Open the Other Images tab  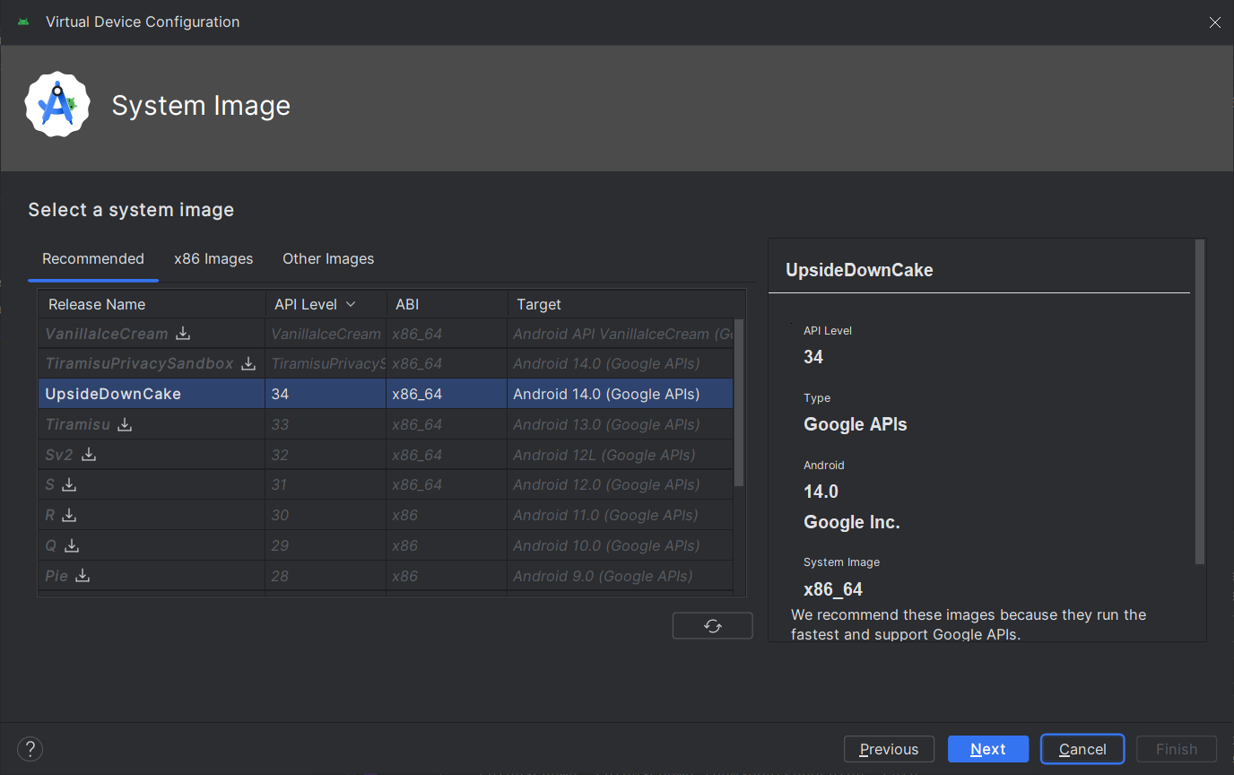click(328, 259)
